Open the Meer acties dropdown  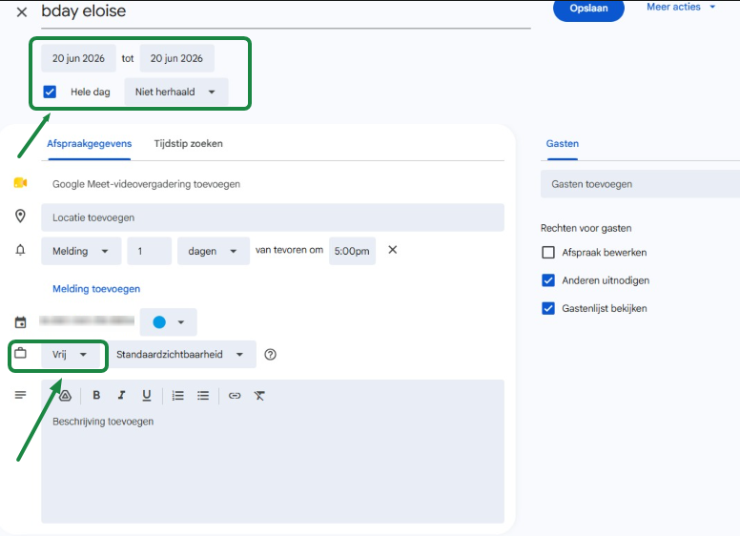click(x=681, y=7)
